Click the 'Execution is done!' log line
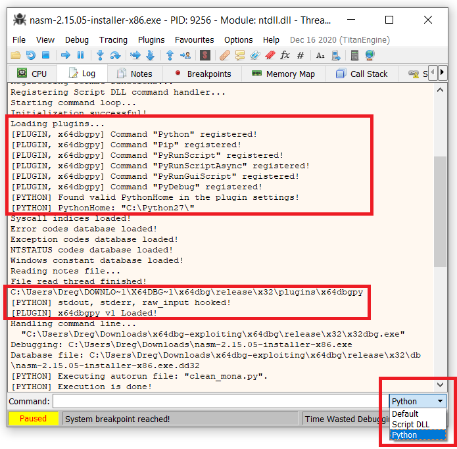This screenshot has width=457, height=449. coord(81,387)
